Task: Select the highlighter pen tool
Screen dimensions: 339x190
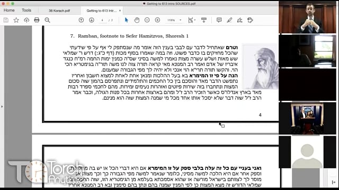Action: click(x=229, y=20)
